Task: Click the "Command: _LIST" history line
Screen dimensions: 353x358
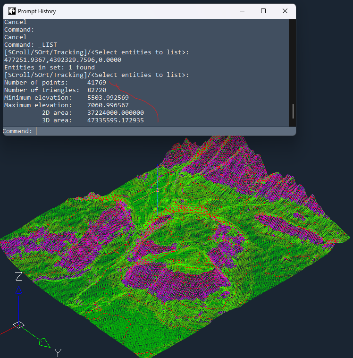Action: [x=31, y=45]
